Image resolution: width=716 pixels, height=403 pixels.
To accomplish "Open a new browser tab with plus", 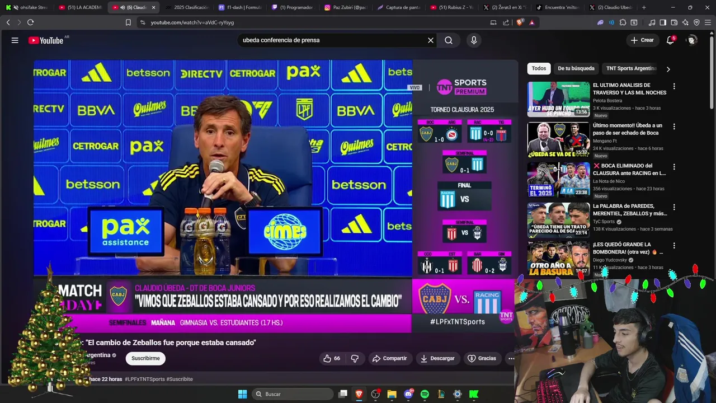I will [x=644, y=7].
